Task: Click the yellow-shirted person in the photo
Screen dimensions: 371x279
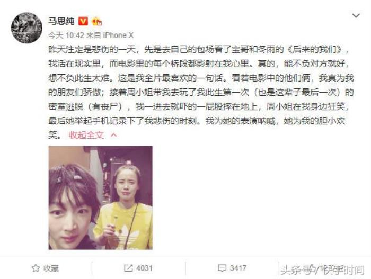Action: tap(124, 207)
